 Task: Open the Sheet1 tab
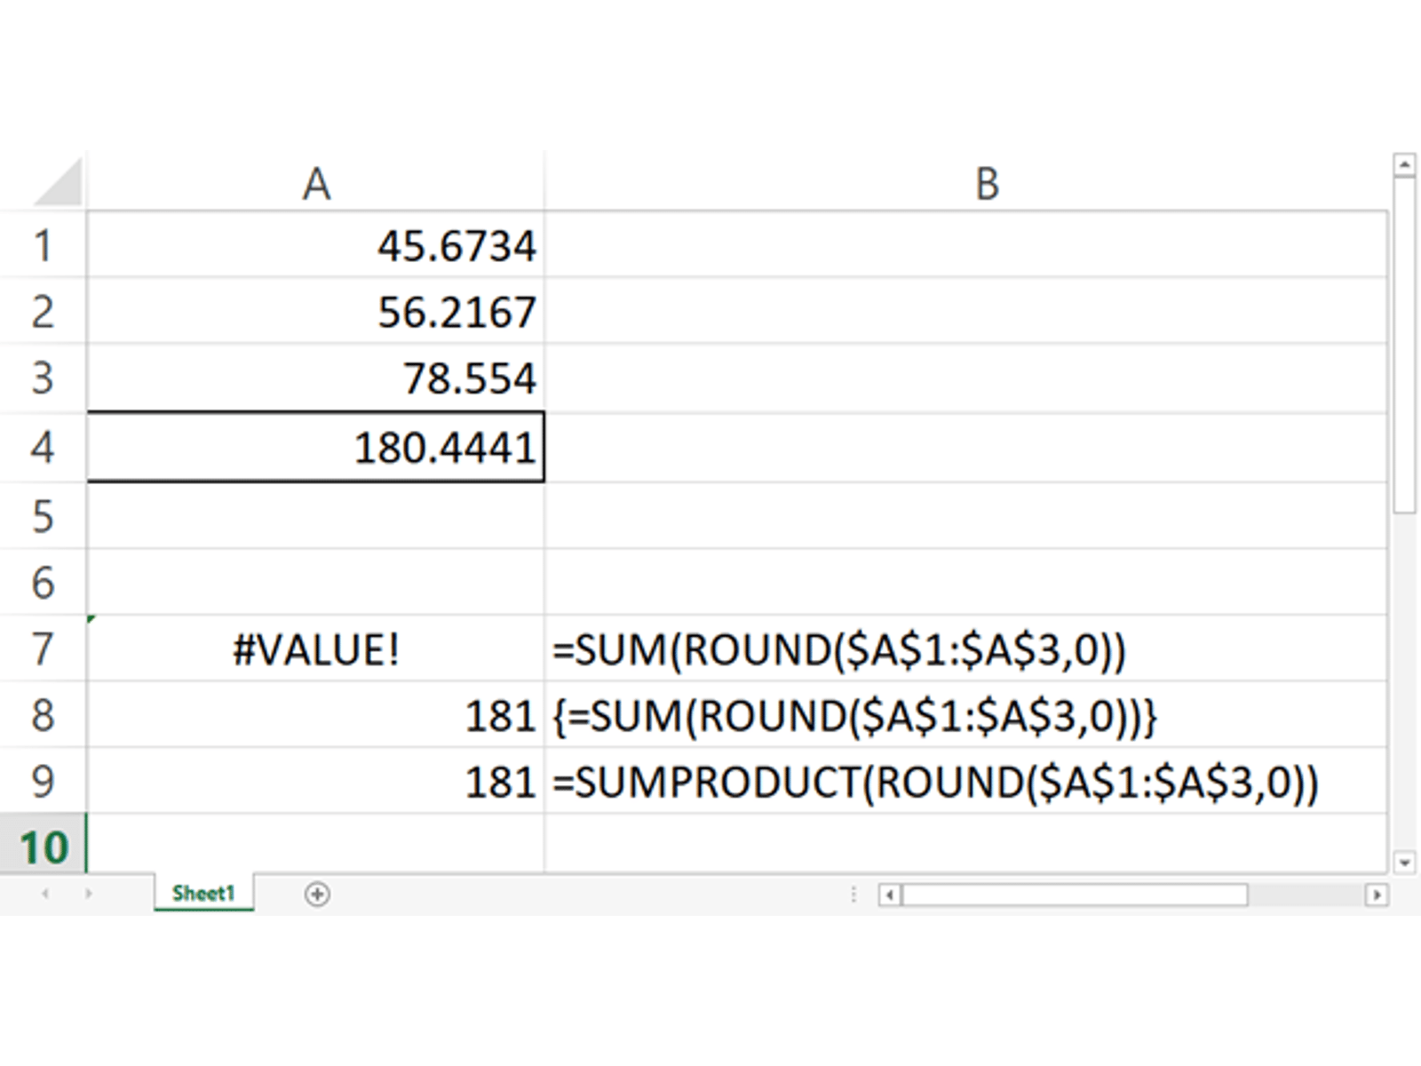point(203,894)
